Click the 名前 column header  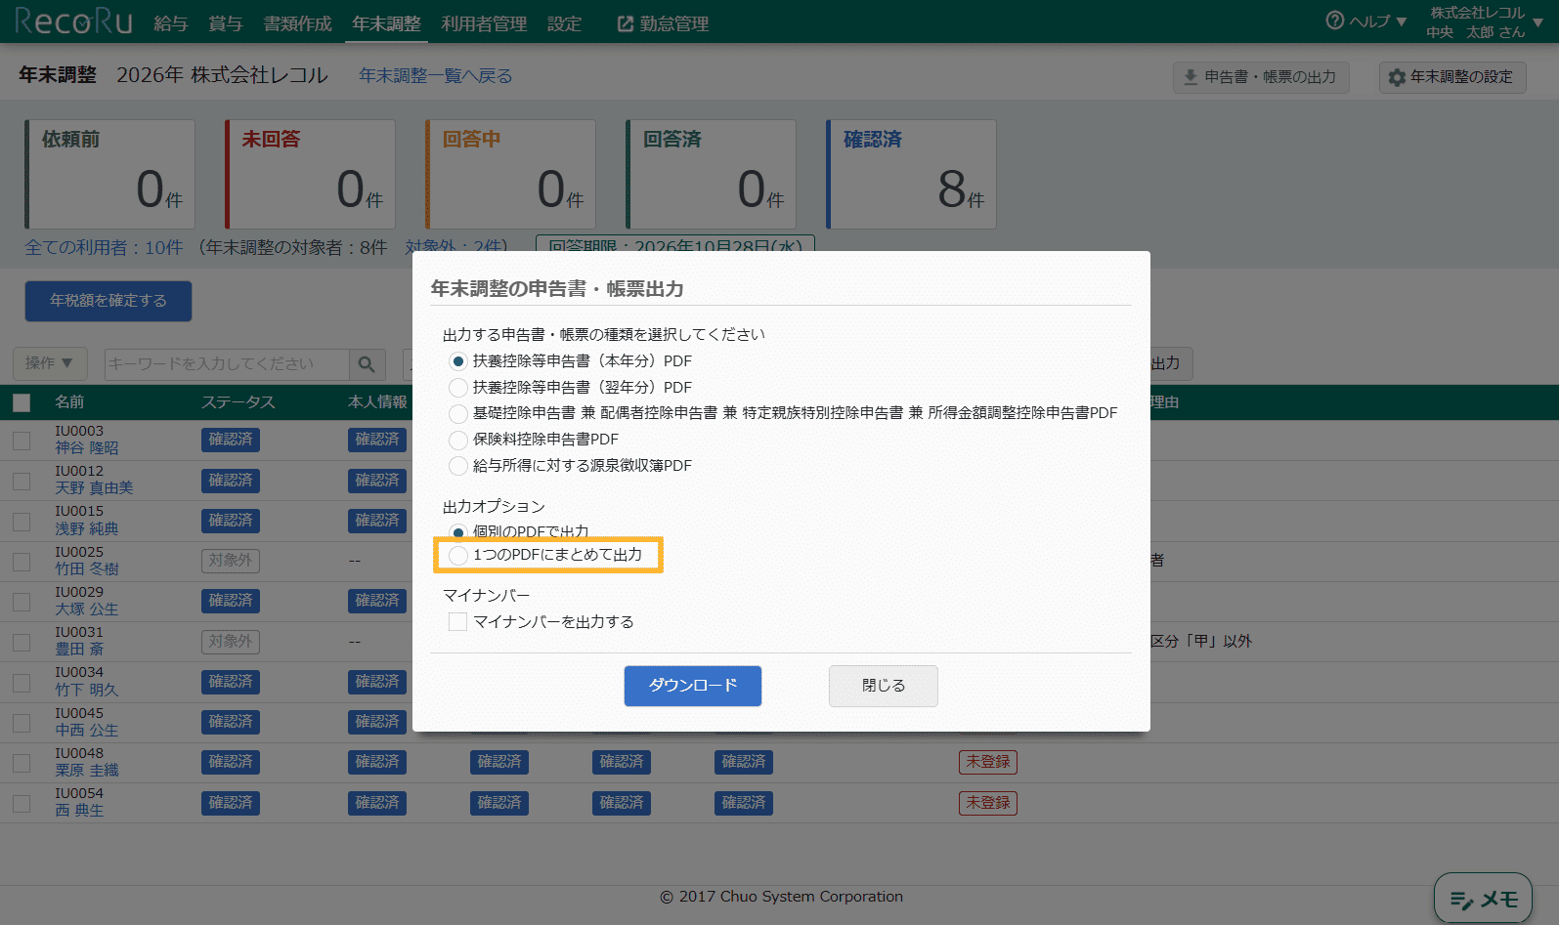(69, 402)
